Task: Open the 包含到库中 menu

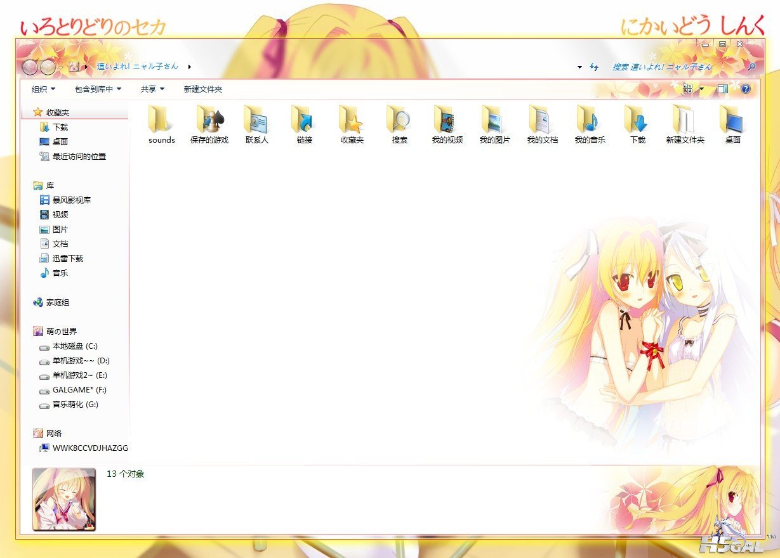Action: (98, 89)
